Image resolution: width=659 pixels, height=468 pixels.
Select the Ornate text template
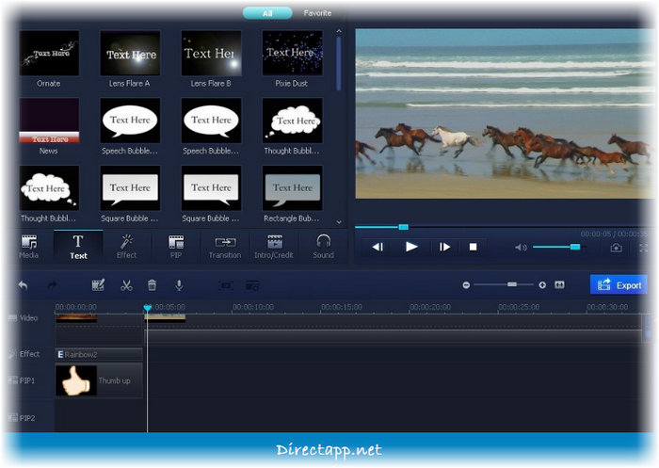[49, 53]
